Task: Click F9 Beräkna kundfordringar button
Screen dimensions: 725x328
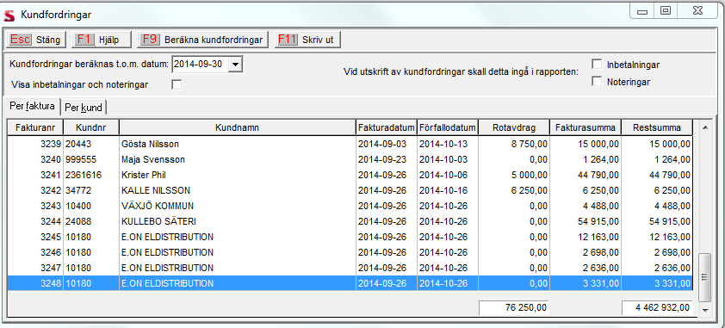Action: 202,40
